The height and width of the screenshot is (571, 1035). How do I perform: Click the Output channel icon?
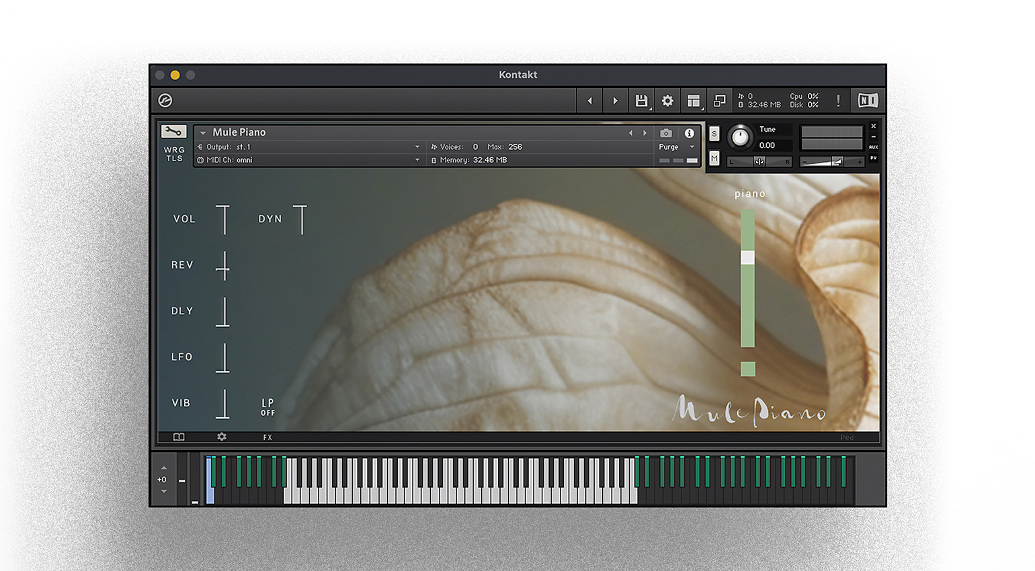point(200,146)
